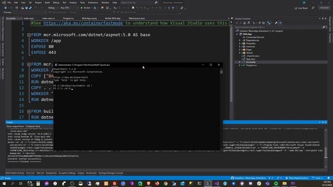This screenshot has width=333, height=187.
Task: Collapse the first FROM block on line 3
Action: pos(29,35)
